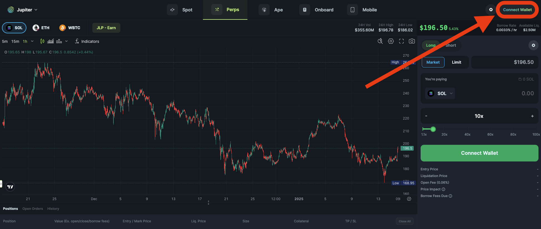Show Price Impact info tooltip icon
Viewport: 541px width, 229px height.
click(443, 189)
